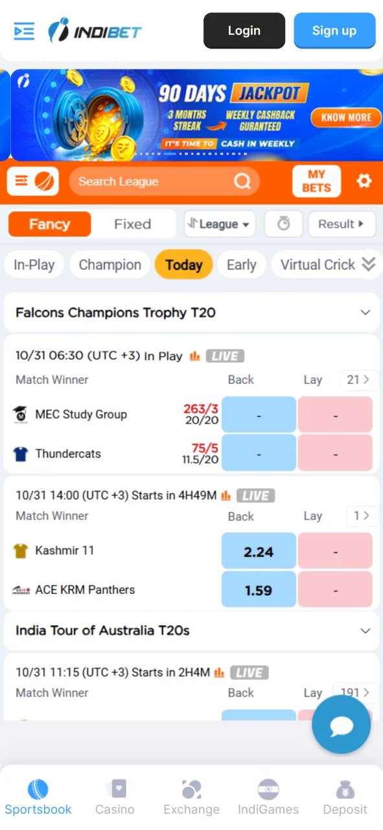The width and height of the screenshot is (383, 830).
Task: Open the settings gear icon
Action: tap(364, 182)
